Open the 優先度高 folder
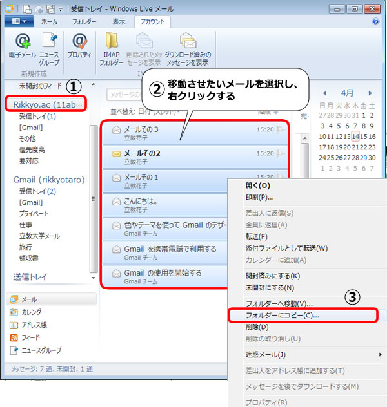Image resolution: width=387 pixels, height=407 pixels. (x=32, y=150)
